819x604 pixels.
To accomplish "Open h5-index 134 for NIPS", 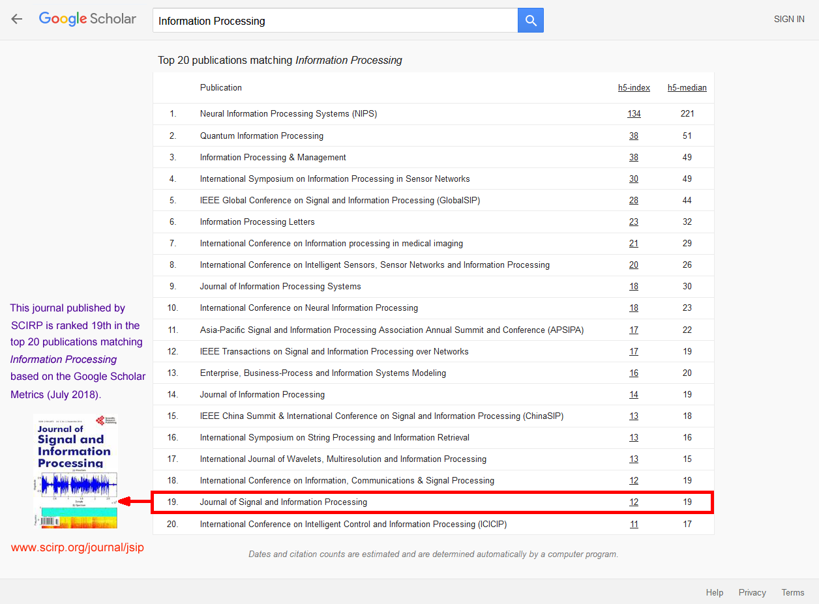I will coord(634,114).
